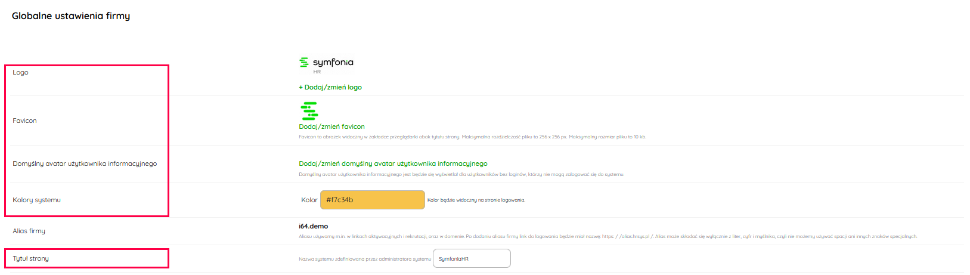Viewport: 970px width, 275px height.
Task: Click the 'Dodaj/zmień favicon' link
Action: coord(331,126)
